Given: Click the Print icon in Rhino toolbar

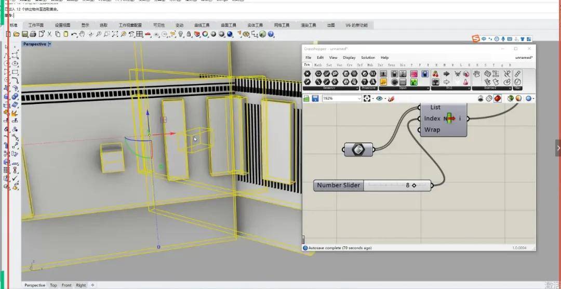Looking at the screenshot, I should click(x=33, y=34).
